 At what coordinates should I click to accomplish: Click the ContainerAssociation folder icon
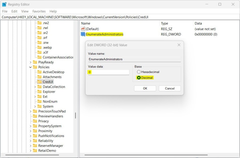coord(40,57)
